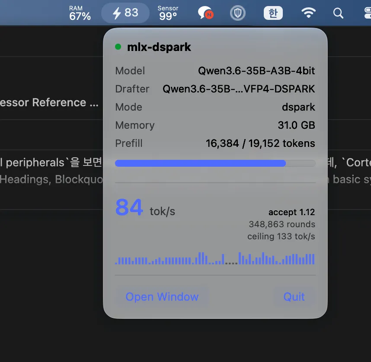Viewport: 371px width, 362px height.
Task: Click the tok/s history bar chart
Action: click(x=215, y=258)
